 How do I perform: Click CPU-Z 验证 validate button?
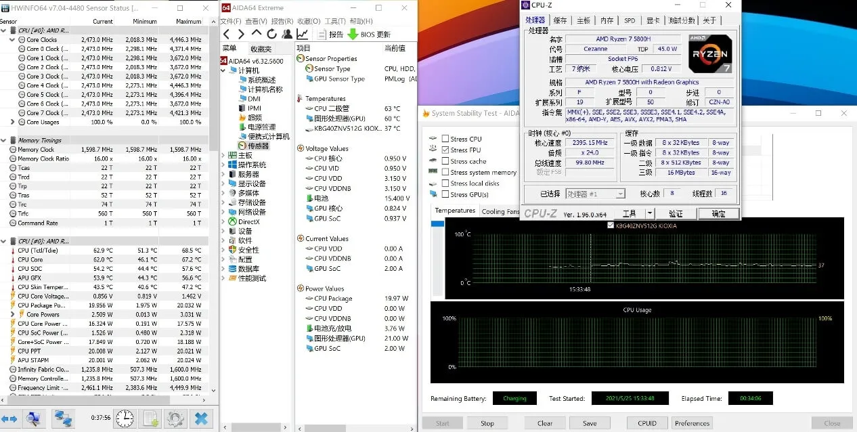676,213
